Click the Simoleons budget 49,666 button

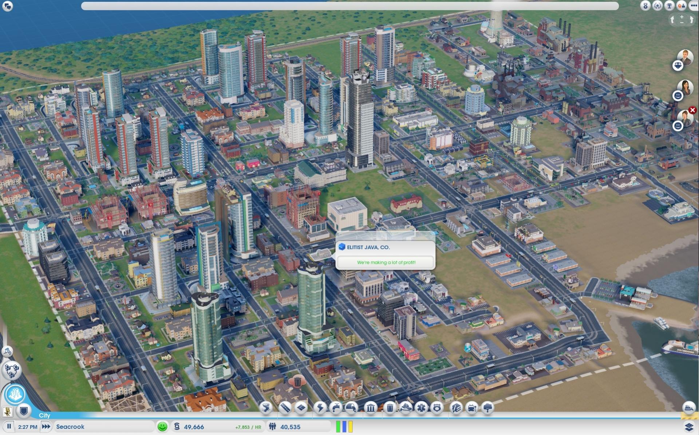pos(194,427)
